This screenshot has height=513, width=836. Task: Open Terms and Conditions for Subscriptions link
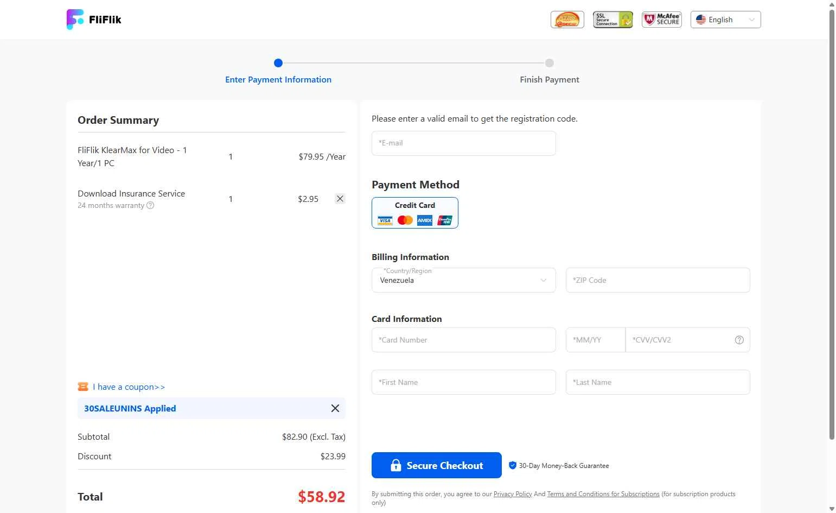point(603,494)
